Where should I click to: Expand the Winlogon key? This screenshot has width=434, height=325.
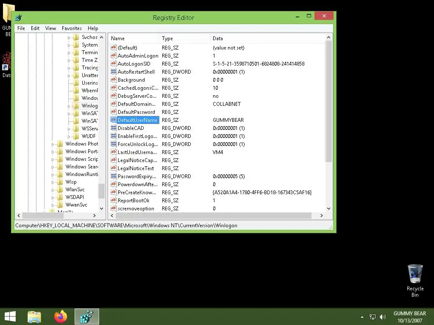click(69, 106)
